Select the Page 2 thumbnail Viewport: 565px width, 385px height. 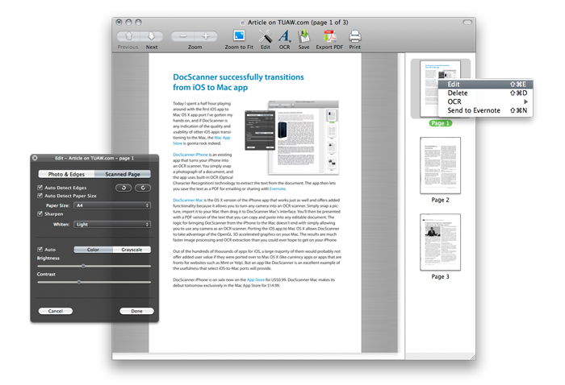[x=440, y=165]
